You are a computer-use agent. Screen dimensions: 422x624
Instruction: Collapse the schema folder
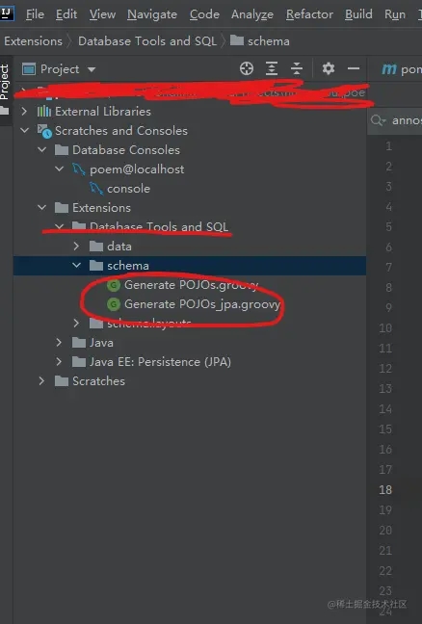click(x=77, y=266)
